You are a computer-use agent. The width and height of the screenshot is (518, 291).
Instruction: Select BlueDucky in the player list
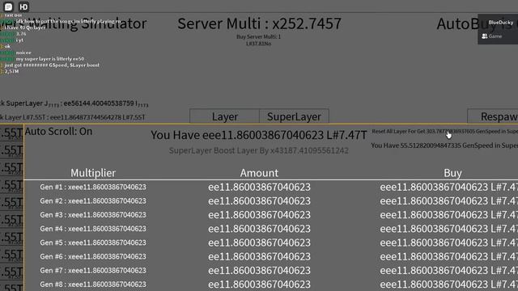click(x=500, y=23)
